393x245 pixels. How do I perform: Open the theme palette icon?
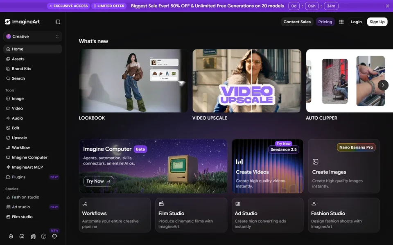[x=54, y=236]
